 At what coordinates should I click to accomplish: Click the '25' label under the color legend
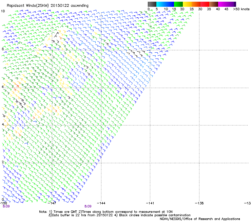click(x=192, y=9)
